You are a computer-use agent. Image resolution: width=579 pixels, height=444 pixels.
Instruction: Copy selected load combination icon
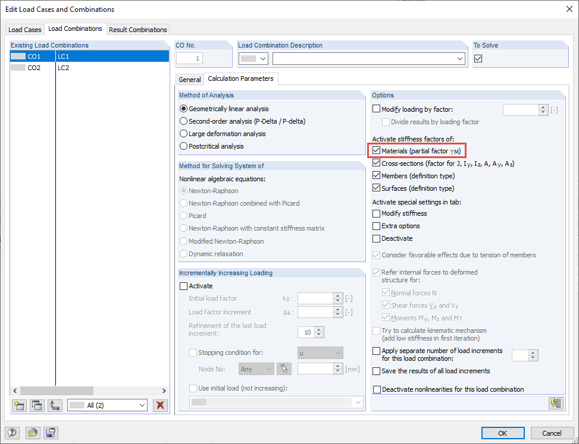pos(36,405)
